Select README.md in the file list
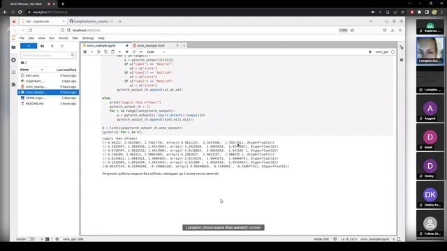This screenshot has height=251, width=447. coord(48,104)
